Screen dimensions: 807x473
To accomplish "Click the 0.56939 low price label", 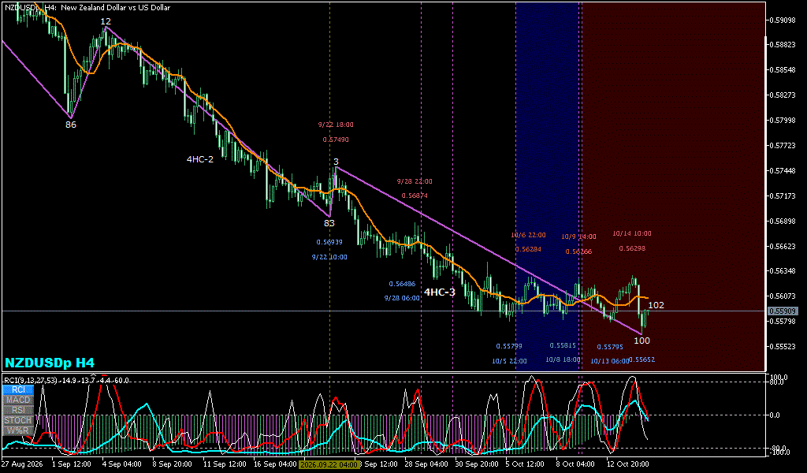I will tap(329, 242).
